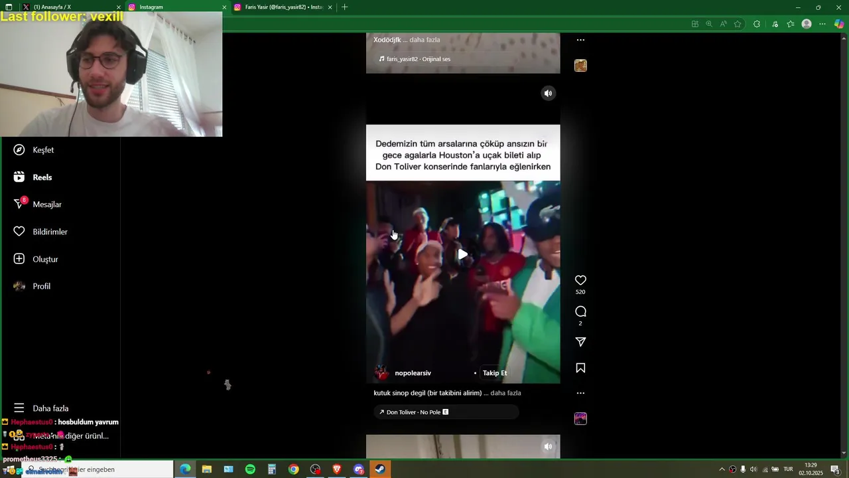
Task: Open Brave browser from taskbar
Action: 337,469
